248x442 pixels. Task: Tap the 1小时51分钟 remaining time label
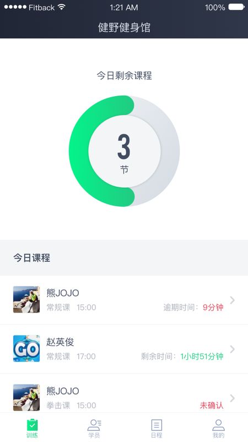coord(202,356)
